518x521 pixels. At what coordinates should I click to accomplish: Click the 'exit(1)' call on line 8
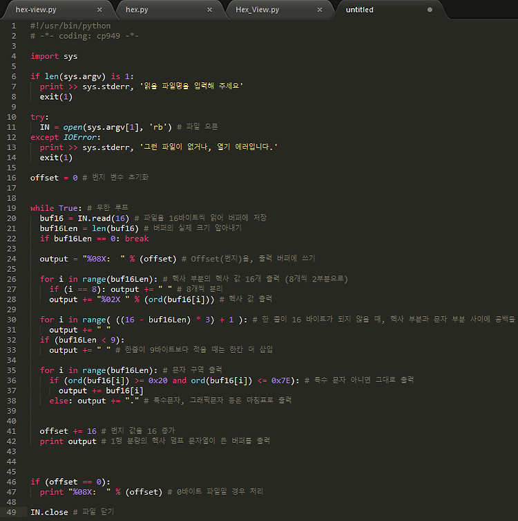(56, 97)
